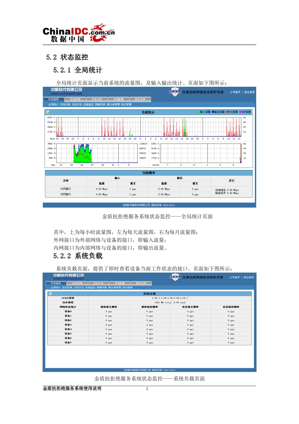Image resolution: width=299 pixels, height=424 pixels.
Task: Click the 设备7 row label
Action: (68, 342)
